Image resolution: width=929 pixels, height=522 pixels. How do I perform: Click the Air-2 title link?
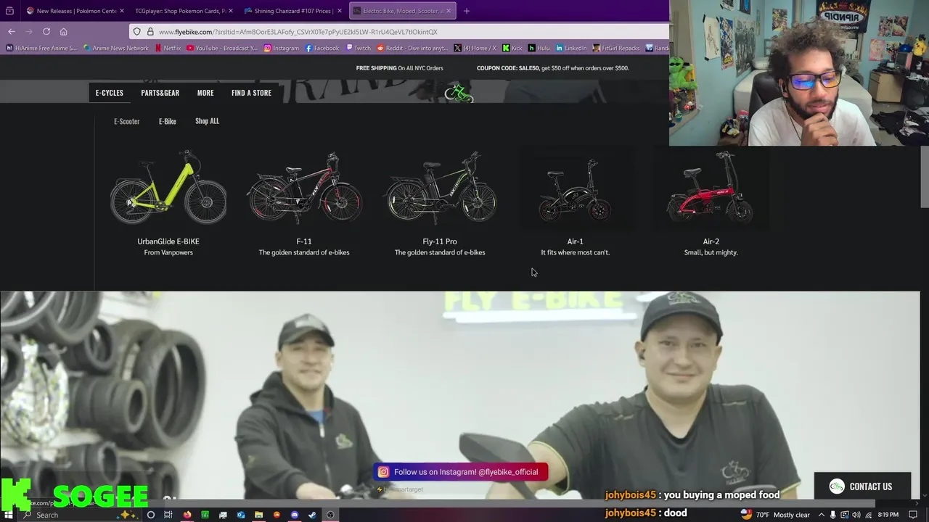711,241
